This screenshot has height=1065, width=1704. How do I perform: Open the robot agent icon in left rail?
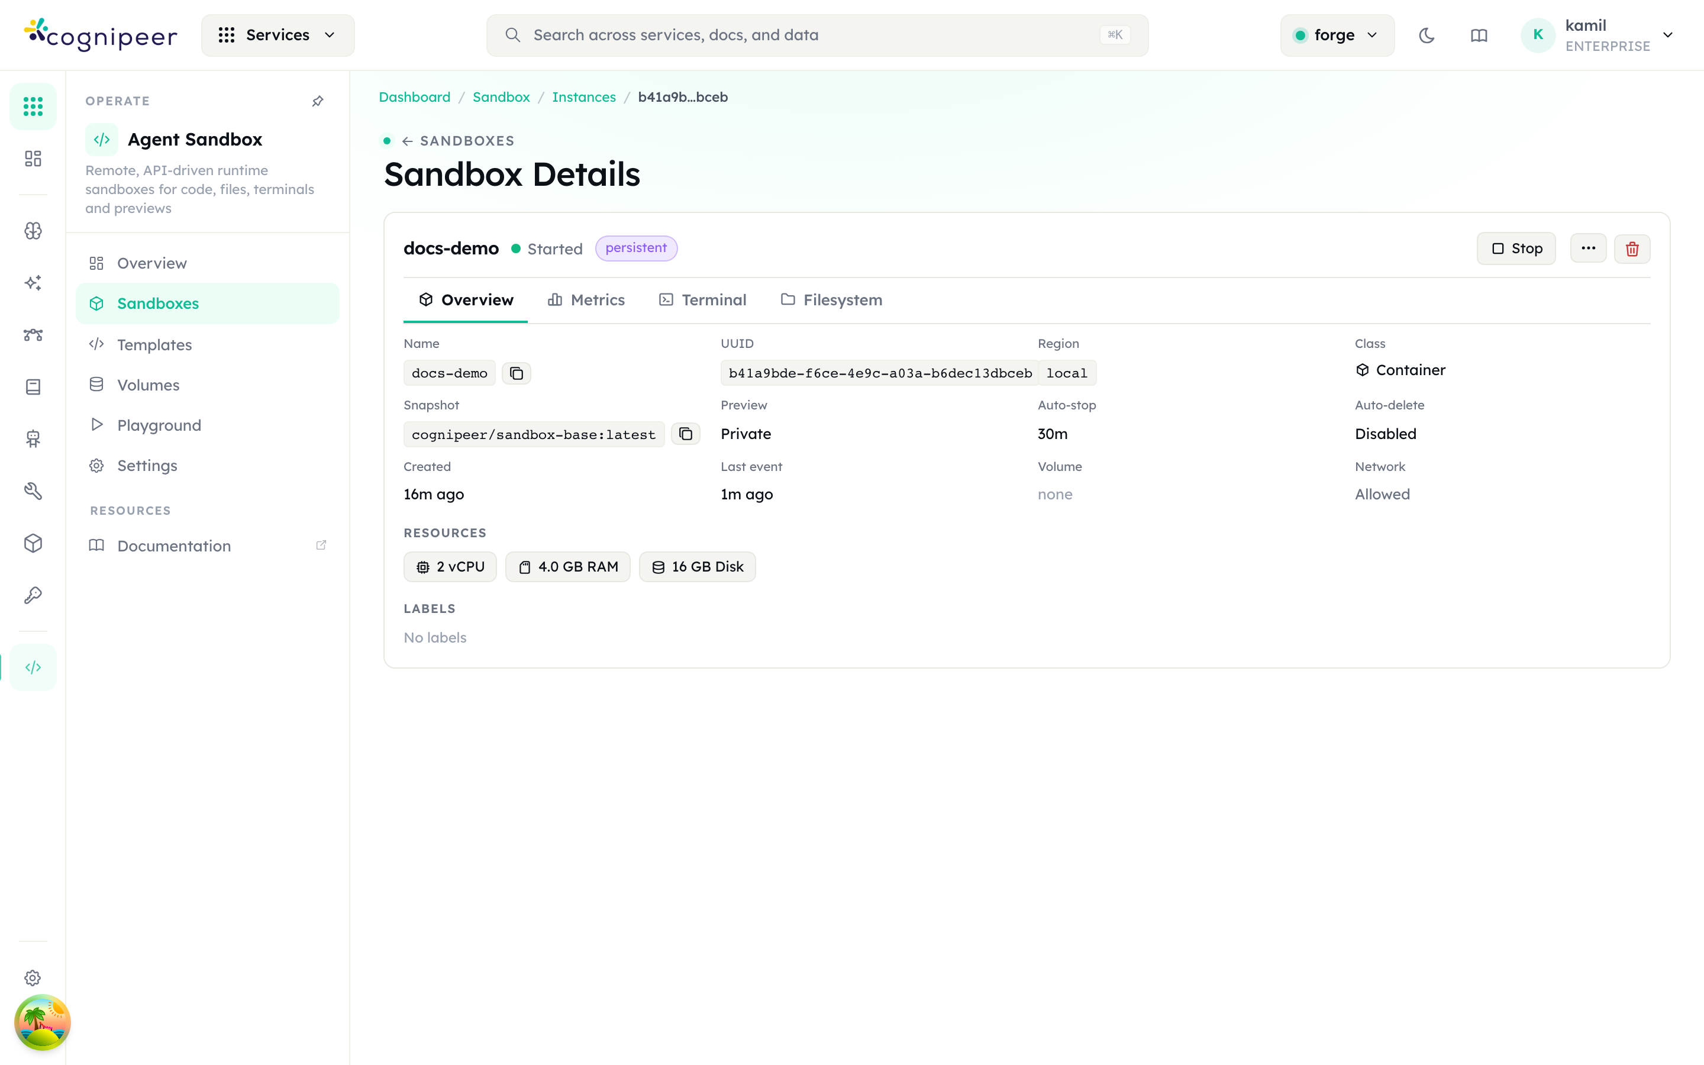pos(33,439)
